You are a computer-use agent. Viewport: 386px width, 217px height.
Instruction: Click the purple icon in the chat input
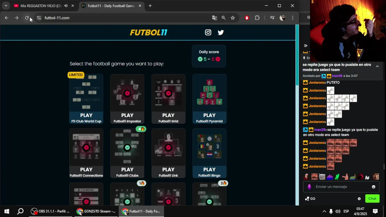pyautogui.click(x=309, y=187)
